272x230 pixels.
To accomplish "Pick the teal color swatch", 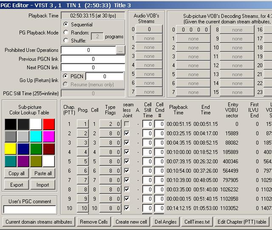I will tap(11, 161).
